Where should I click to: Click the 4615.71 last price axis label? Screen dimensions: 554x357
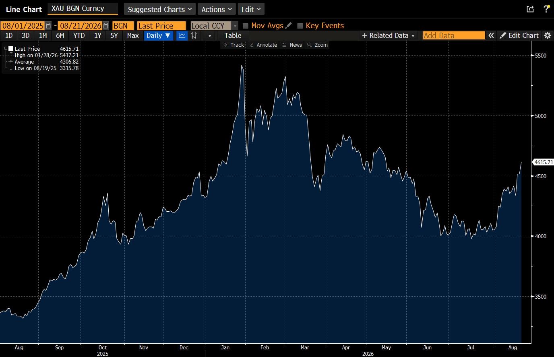[x=544, y=162]
